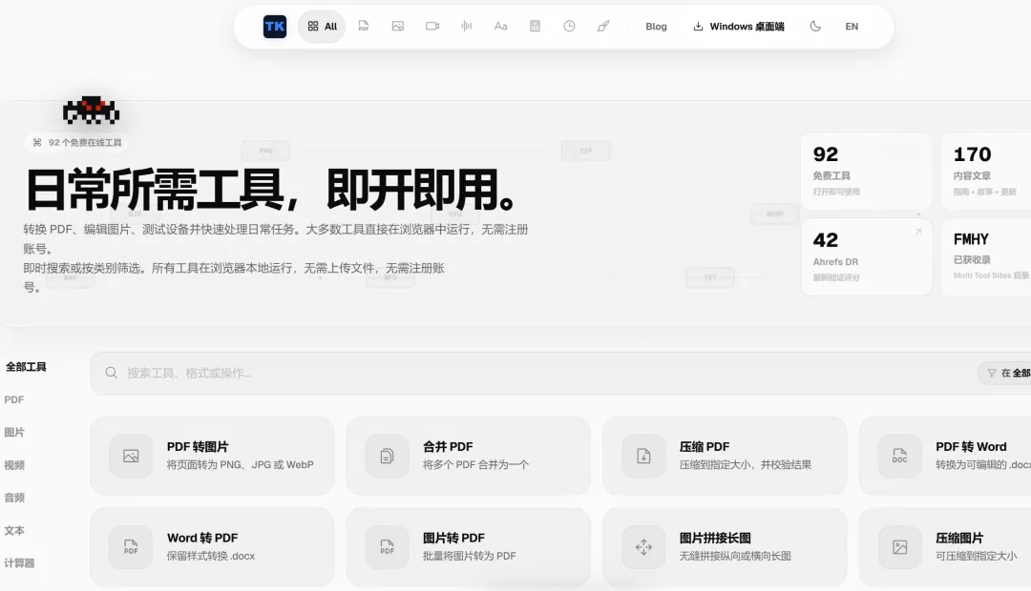Select PDF in the sidebar categories
This screenshot has height=591, width=1031.
point(13,399)
